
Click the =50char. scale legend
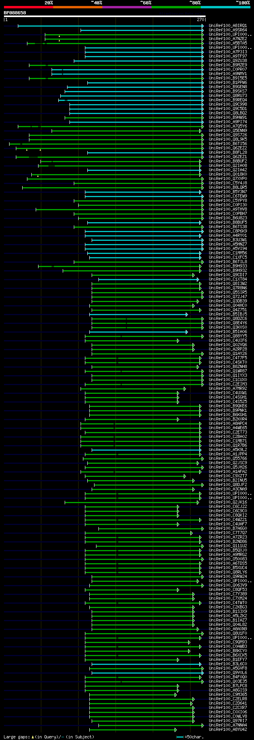pyautogui.click(x=190, y=737)
